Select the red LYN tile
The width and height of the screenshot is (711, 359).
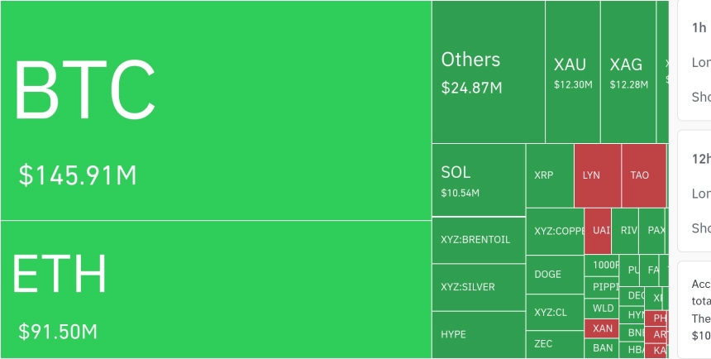597,175
